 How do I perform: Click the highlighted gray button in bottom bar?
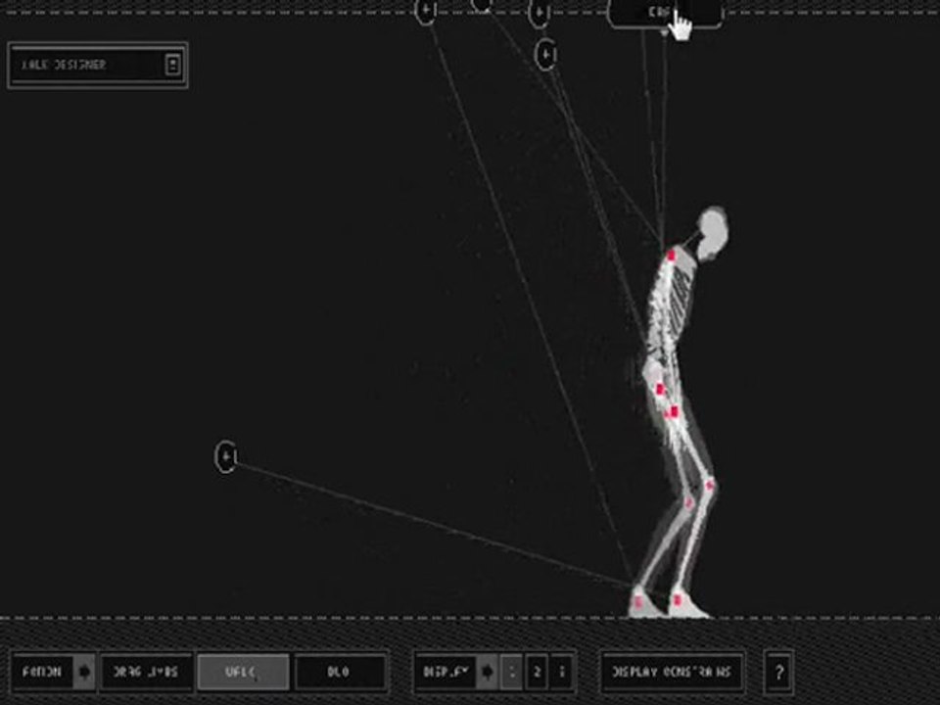point(243,672)
